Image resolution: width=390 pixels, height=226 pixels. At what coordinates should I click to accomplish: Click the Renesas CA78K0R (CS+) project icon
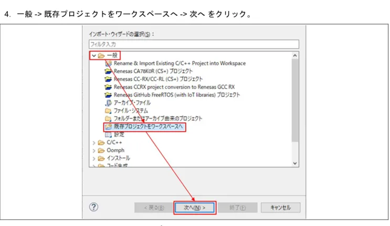tap(108, 71)
